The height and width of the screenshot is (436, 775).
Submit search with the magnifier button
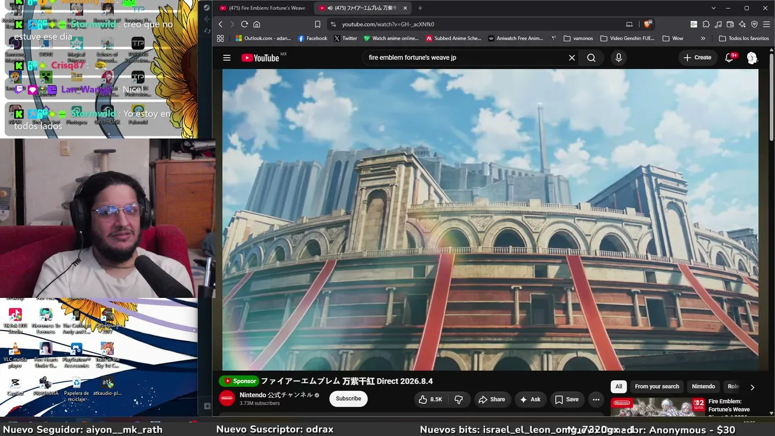pos(592,58)
